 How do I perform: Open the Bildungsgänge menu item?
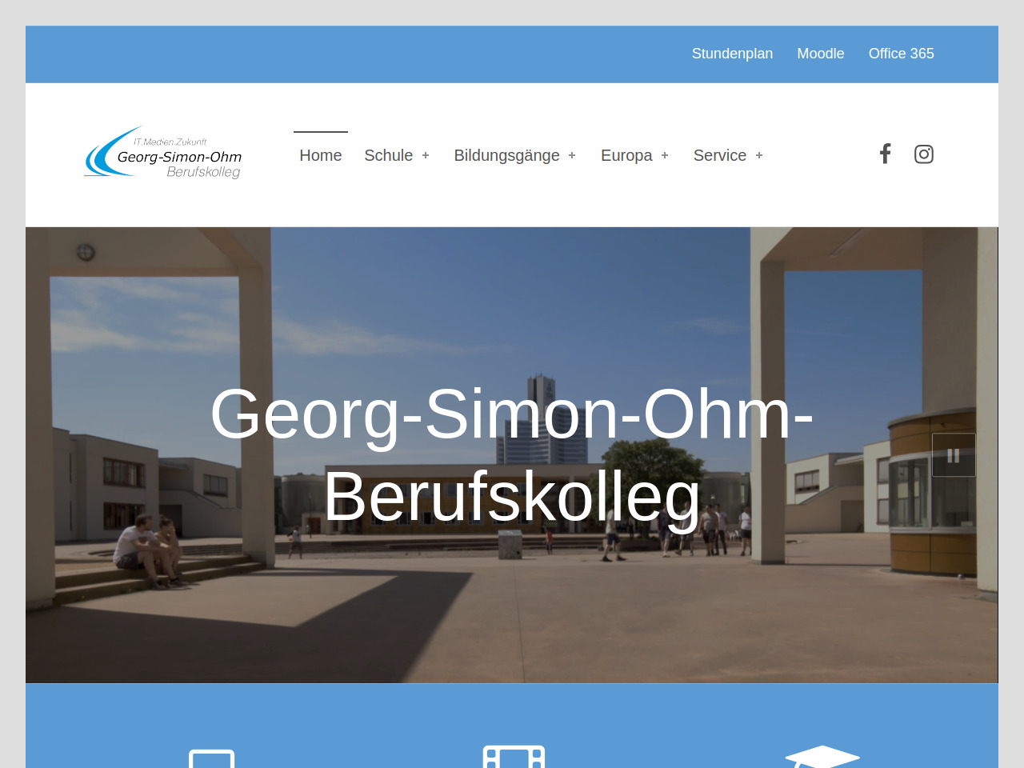point(507,155)
